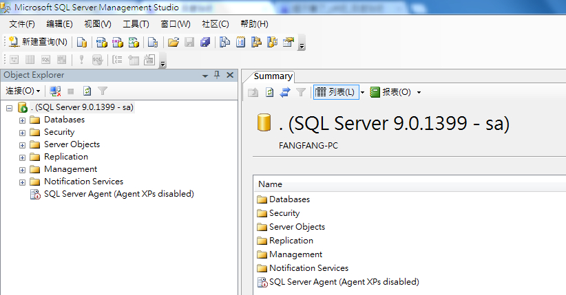Open Analysis Services DMX Query icon
Screen dimensions: 566x295
click(x=117, y=42)
